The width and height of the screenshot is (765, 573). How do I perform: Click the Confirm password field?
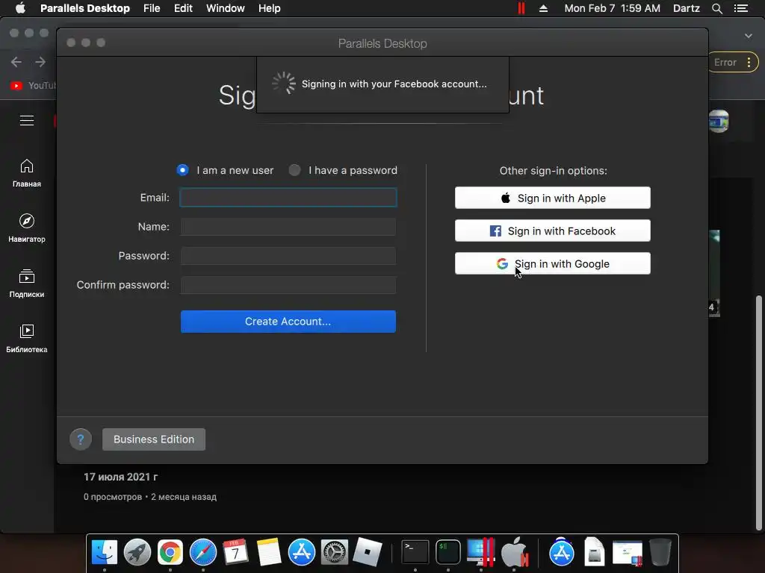288,285
